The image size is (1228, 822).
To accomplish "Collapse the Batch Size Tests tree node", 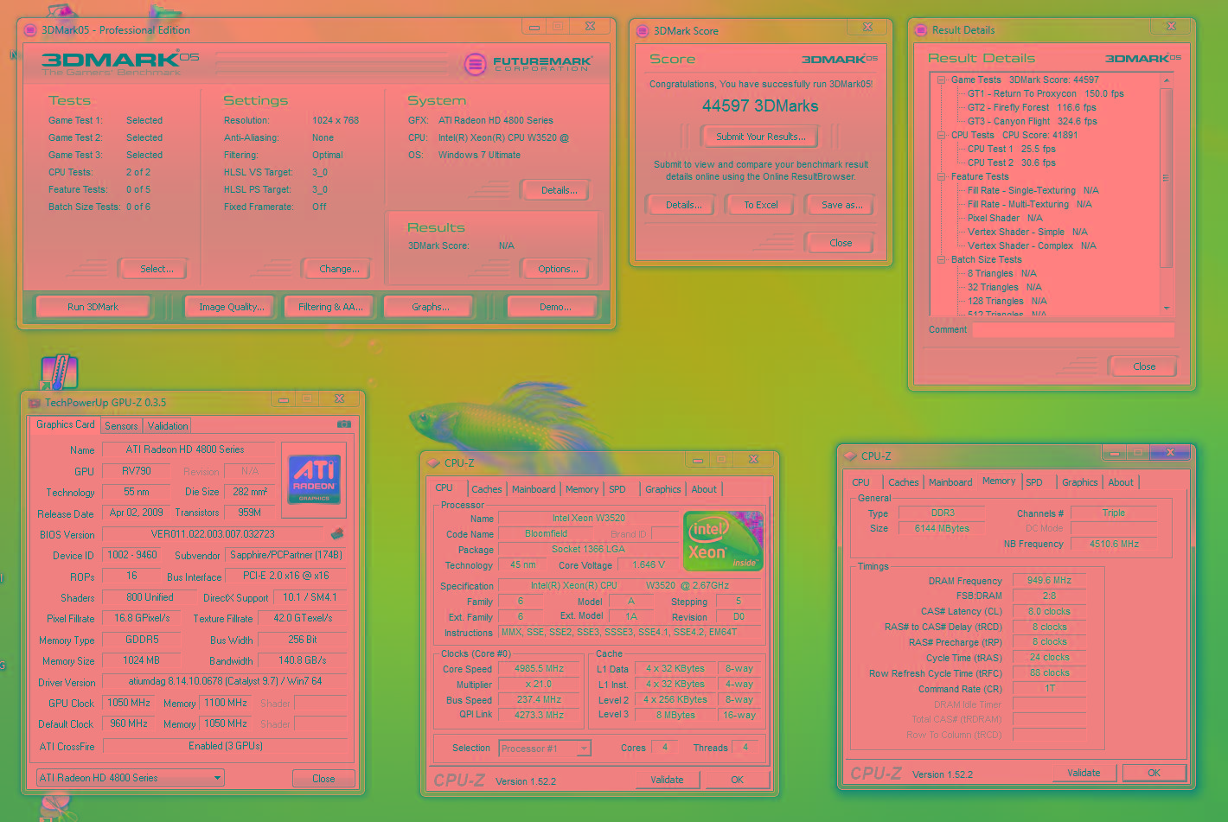I will tap(941, 259).
